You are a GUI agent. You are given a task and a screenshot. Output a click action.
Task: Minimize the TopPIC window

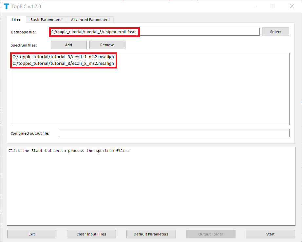(x=254, y=6)
